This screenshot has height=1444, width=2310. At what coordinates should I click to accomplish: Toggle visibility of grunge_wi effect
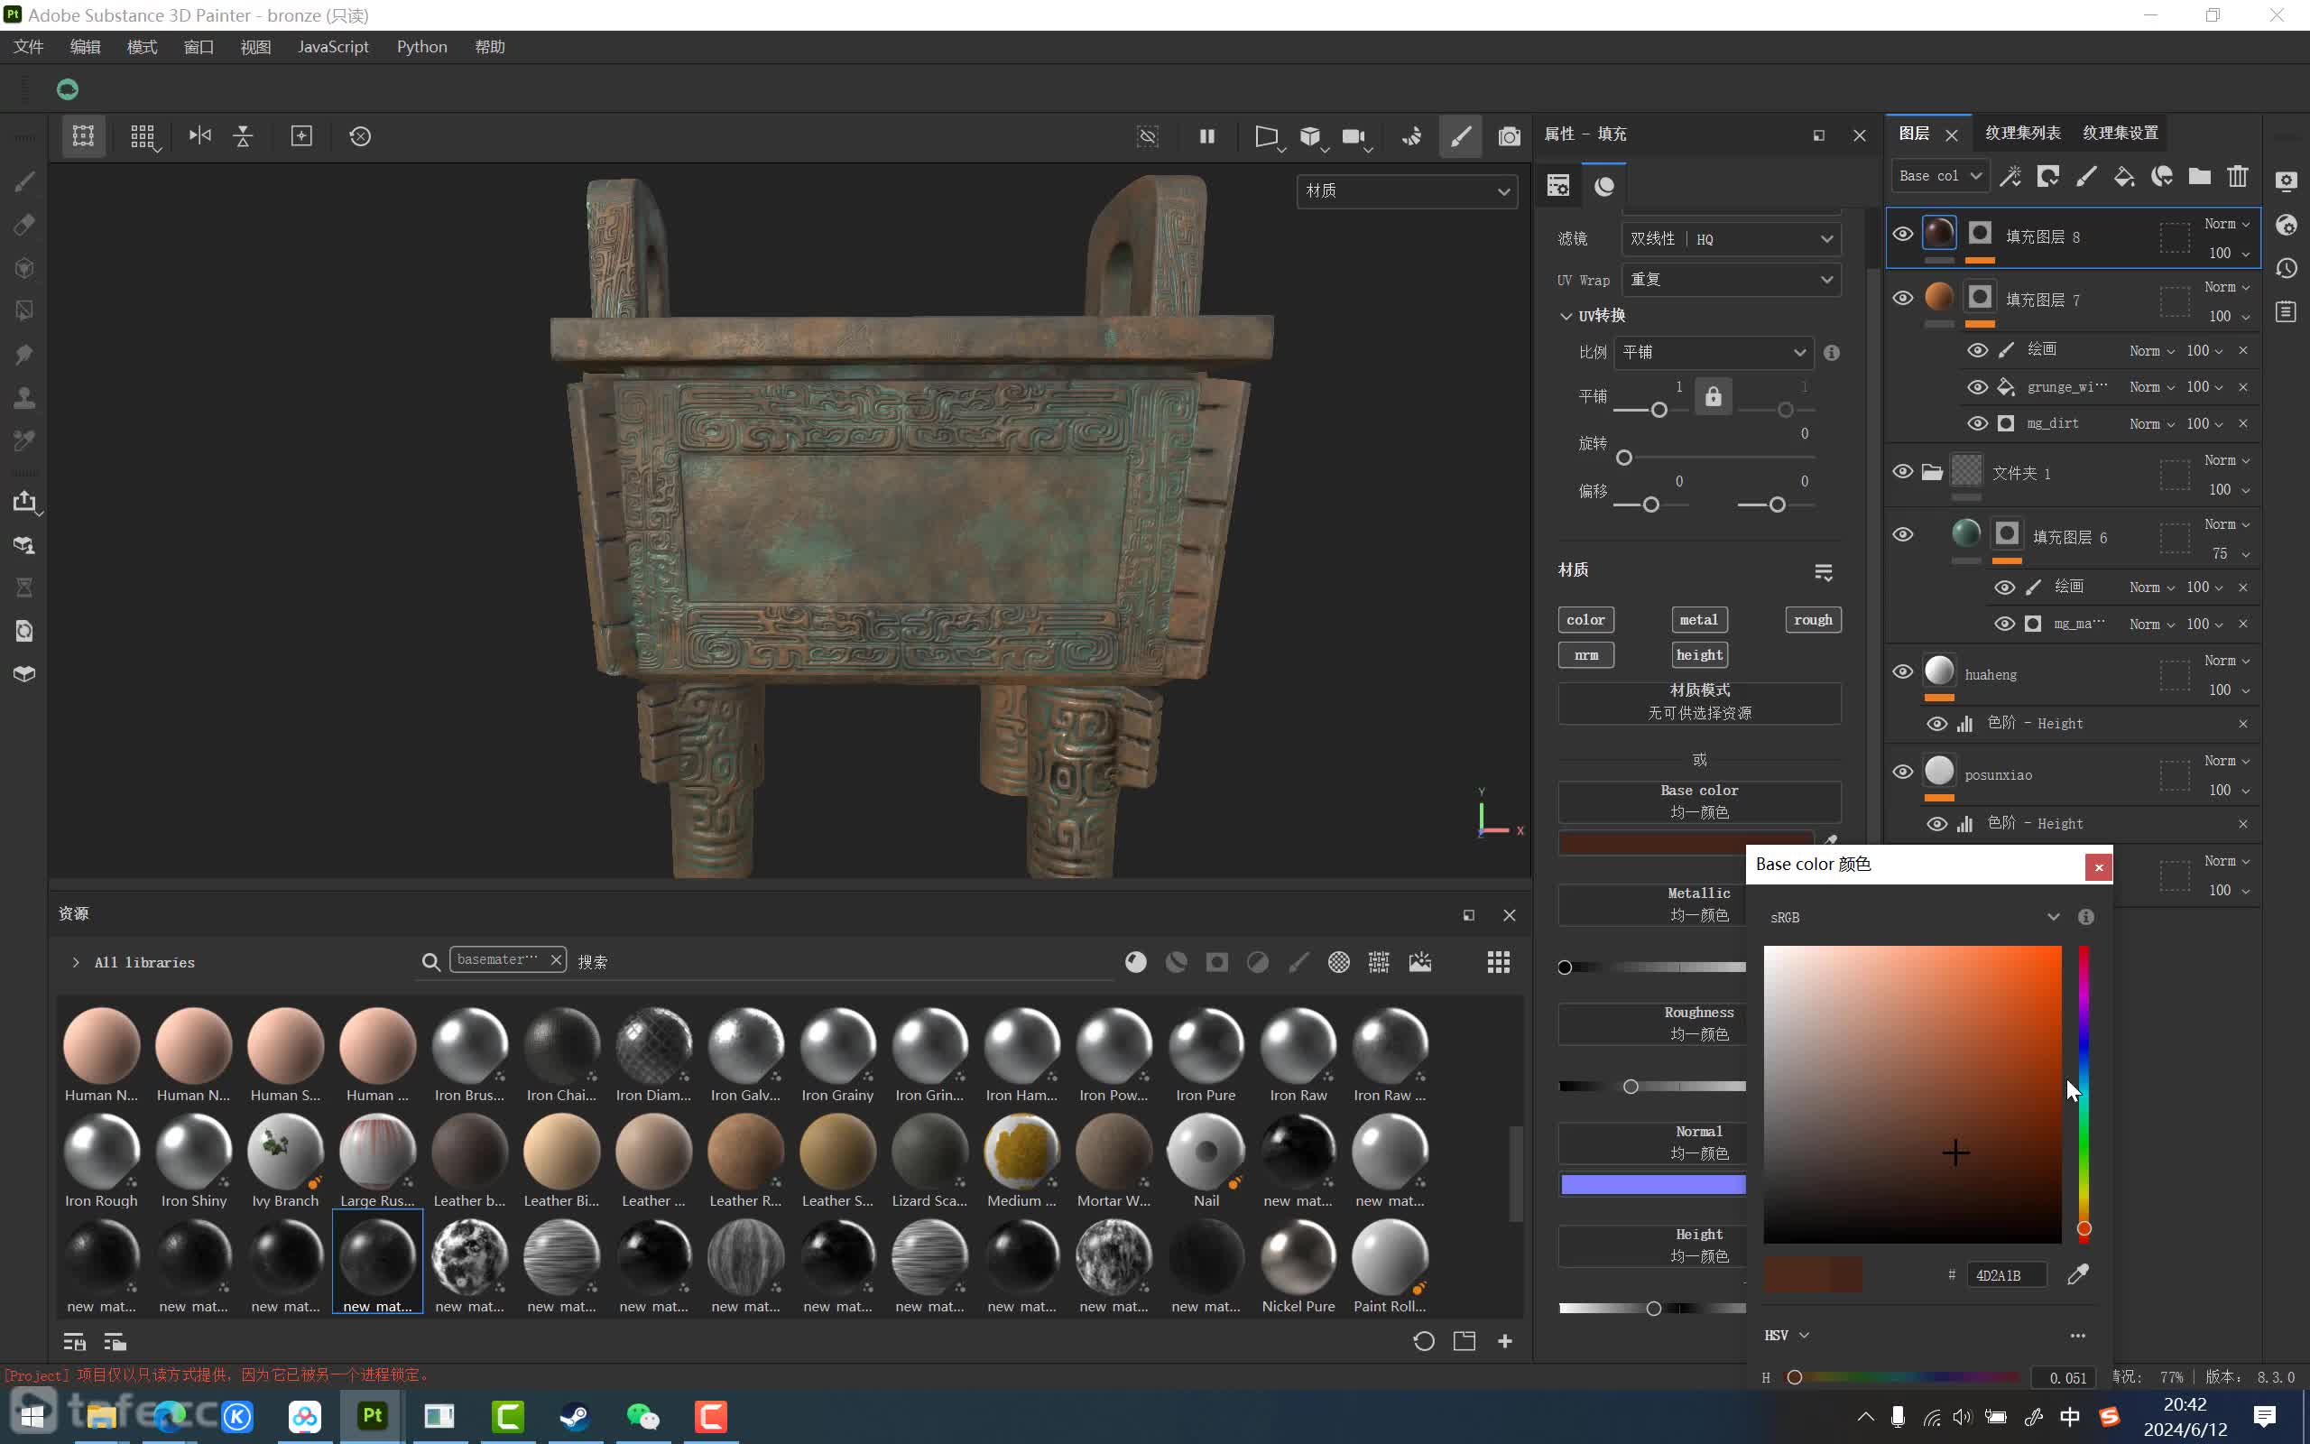coord(1978,387)
